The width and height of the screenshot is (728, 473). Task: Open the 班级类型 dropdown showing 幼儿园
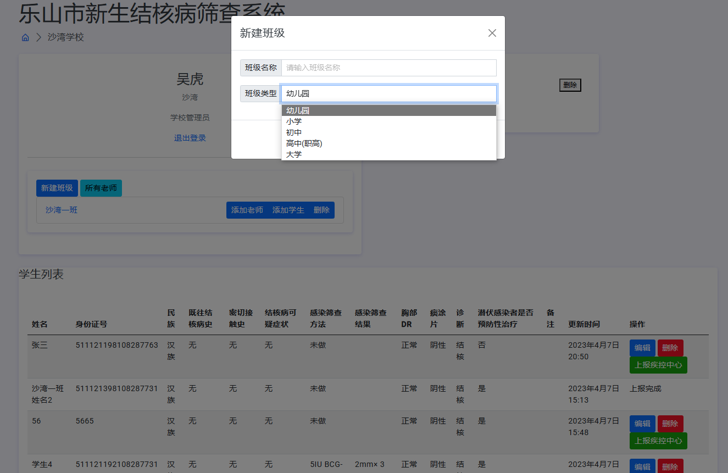[x=389, y=93]
